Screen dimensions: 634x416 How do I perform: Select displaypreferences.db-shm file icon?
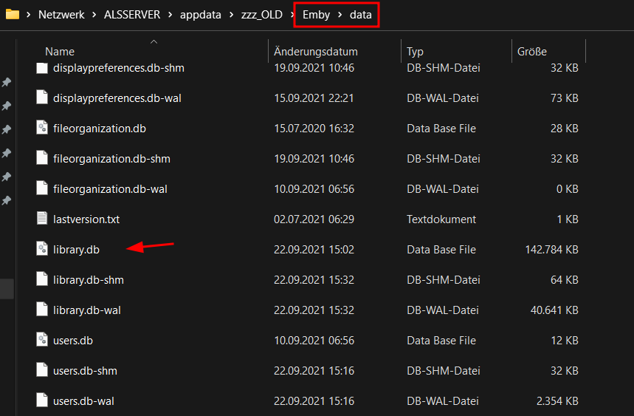[x=42, y=67]
